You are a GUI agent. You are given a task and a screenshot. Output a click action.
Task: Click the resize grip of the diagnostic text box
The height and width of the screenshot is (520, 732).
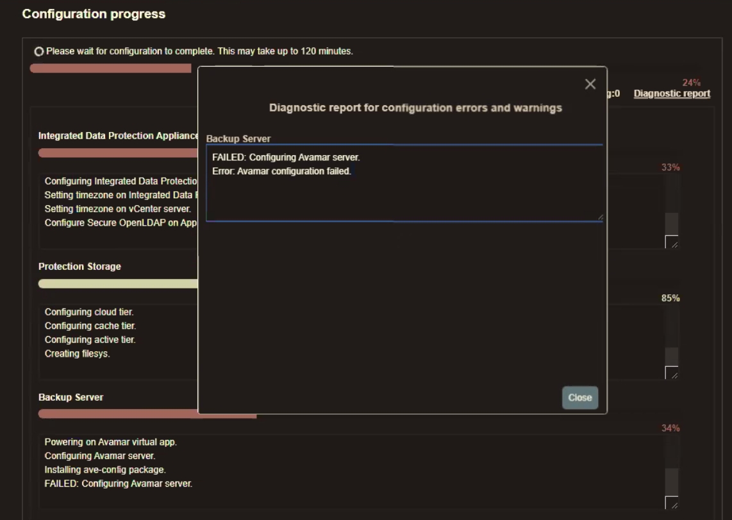coord(600,217)
